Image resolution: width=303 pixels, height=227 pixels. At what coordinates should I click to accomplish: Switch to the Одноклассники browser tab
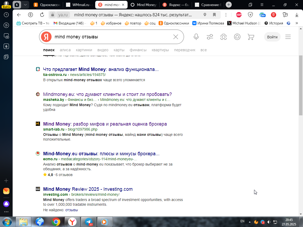[x=47, y=5]
